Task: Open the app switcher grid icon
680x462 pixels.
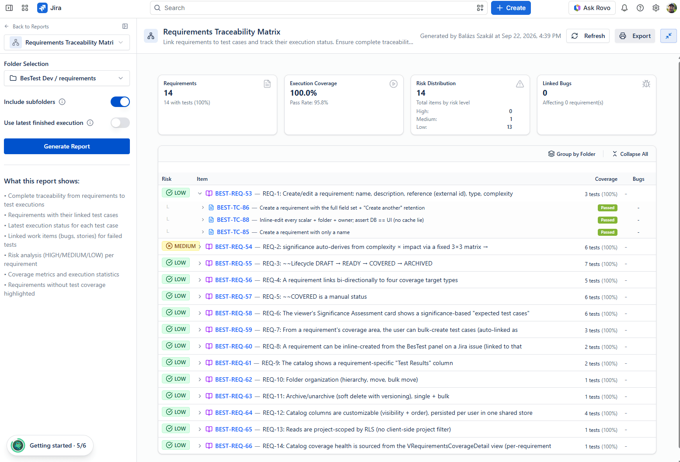Action: [x=25, y=8]
